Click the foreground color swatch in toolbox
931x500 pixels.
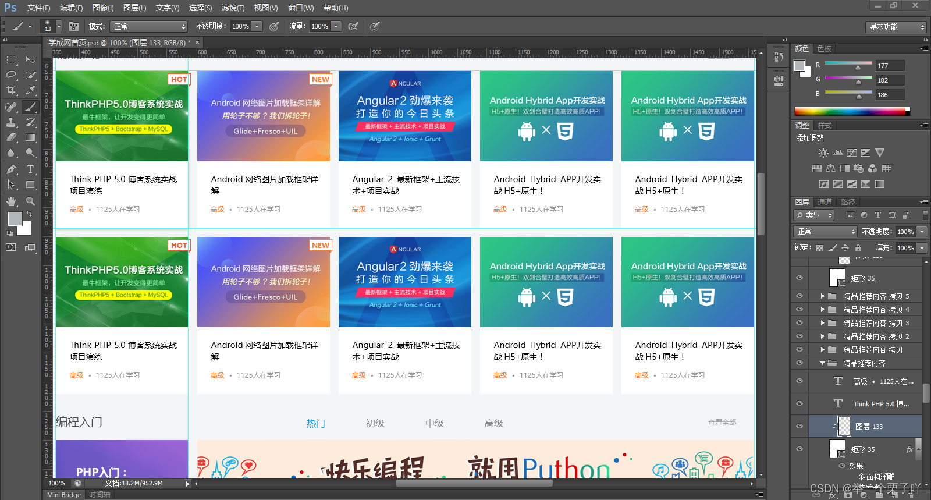click(x=15, y=218)
